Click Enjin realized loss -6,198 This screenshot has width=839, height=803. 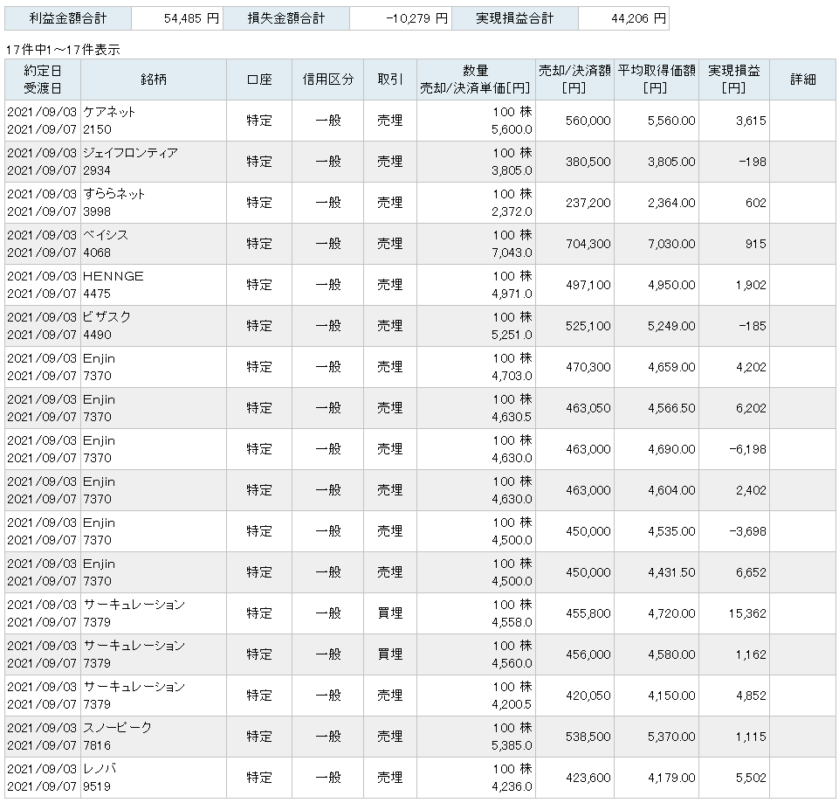coord(748,449)
